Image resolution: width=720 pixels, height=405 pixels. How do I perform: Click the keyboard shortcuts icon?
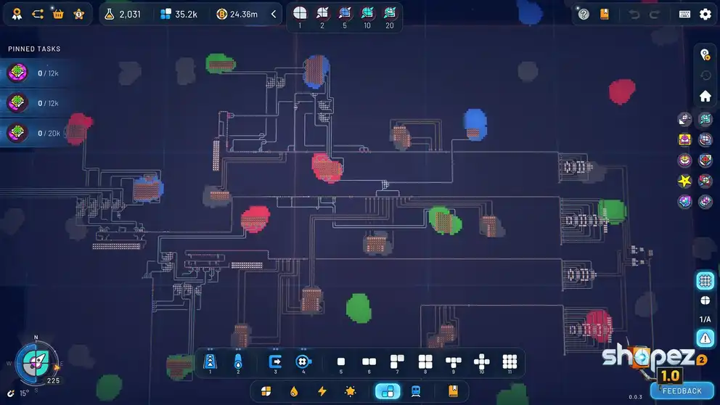click(684, 14)
